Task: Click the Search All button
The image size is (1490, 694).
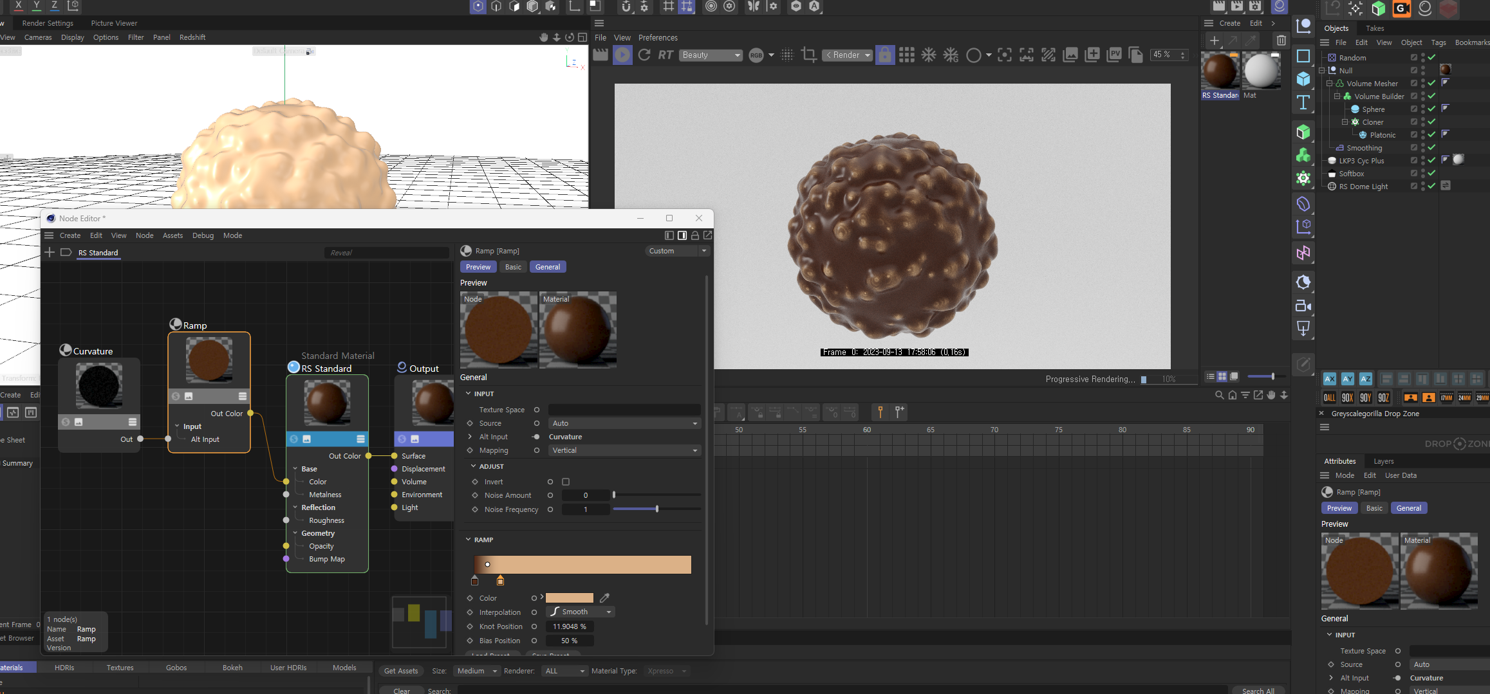Action: click(1258, 690)
